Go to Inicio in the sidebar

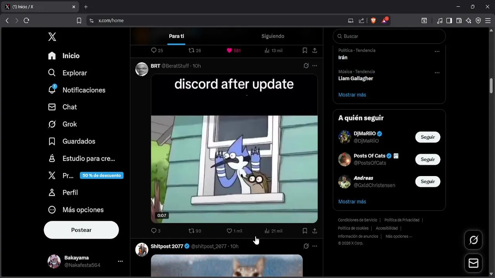(64, 56)
